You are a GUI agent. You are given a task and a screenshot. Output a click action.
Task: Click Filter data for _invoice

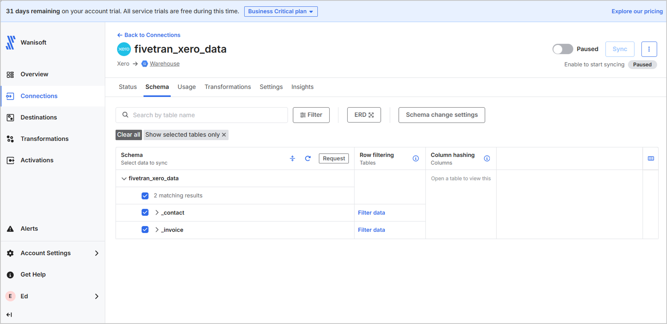(x=371, y=230)
